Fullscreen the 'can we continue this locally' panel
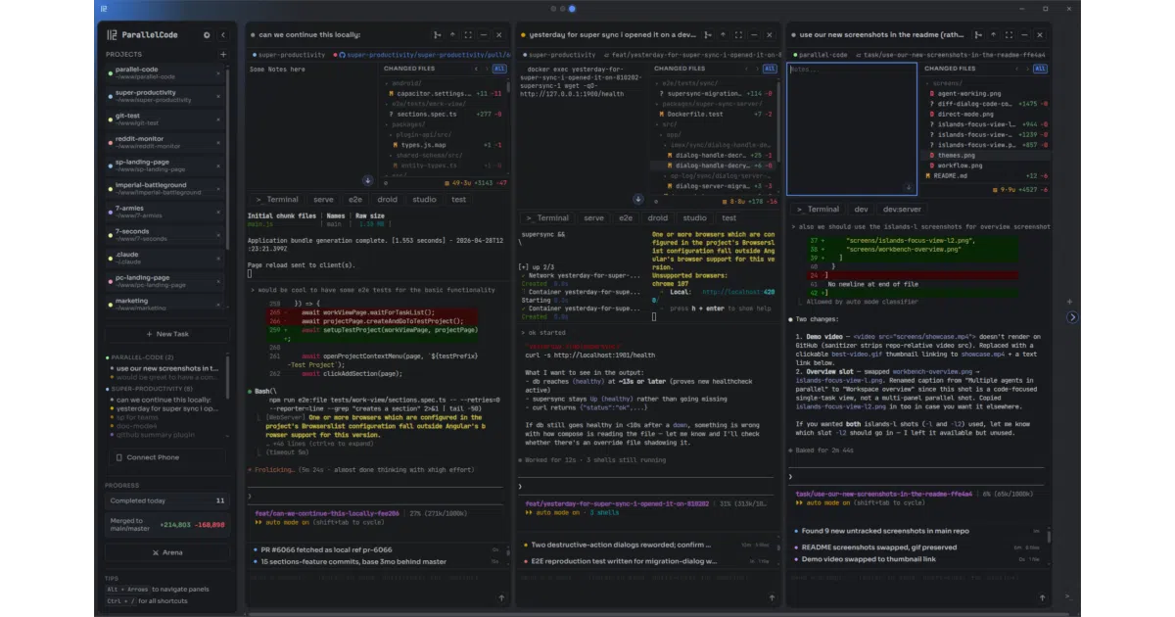1175x617 pixels. [468, 35]
